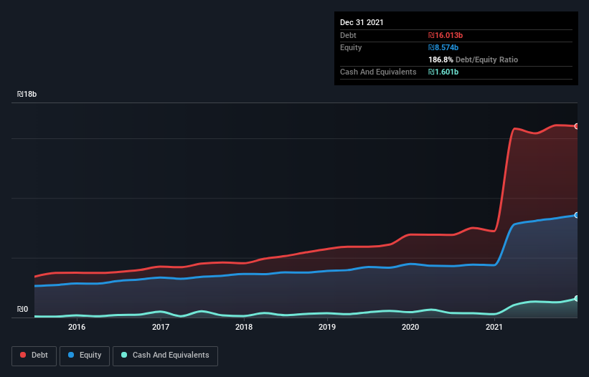The image size is (589, 377).
Task: Click the ₪18b y-axis label
Action: 27,94
